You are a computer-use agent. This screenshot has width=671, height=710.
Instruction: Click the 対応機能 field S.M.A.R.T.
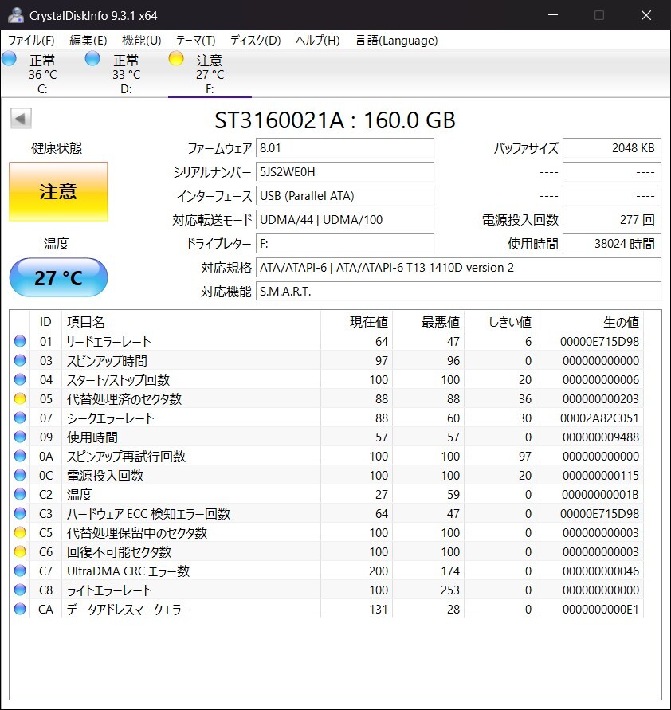(x=459, y=292)
